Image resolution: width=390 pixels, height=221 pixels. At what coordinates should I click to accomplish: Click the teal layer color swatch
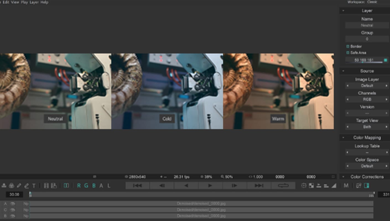[386, 60]
